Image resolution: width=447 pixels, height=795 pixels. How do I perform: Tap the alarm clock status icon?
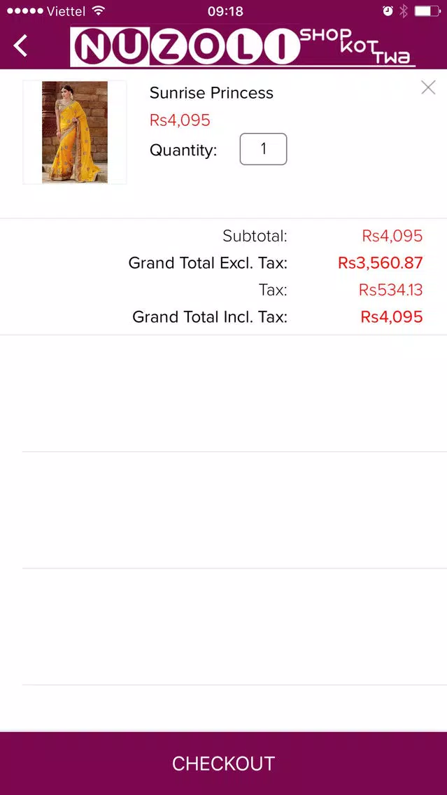point(388,10)
